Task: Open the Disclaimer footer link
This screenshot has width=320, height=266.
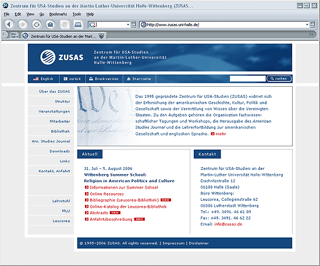Action: tap(199, 243)
